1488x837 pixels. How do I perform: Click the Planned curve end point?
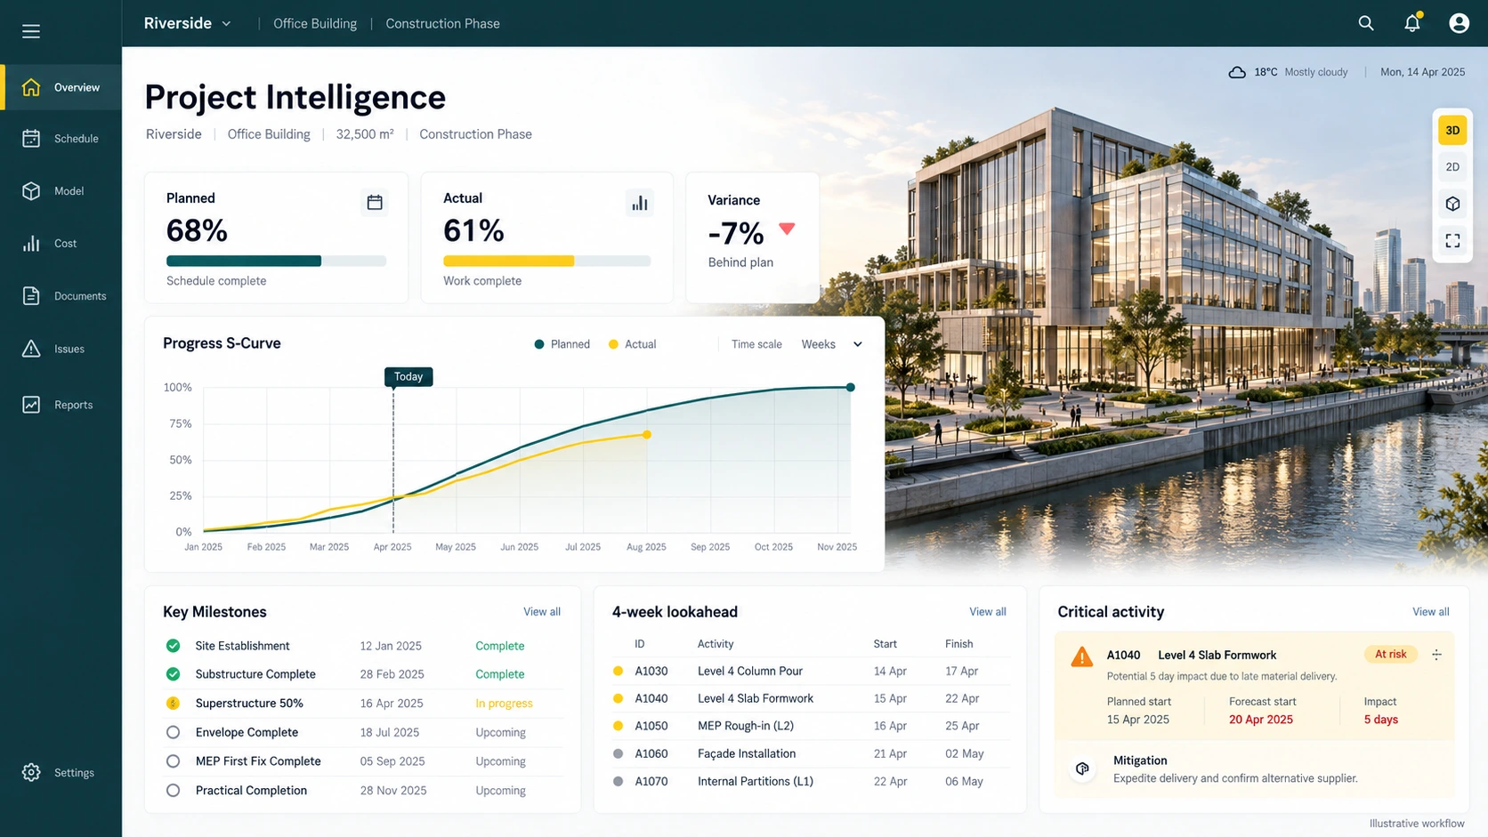(x=851, y=387)
